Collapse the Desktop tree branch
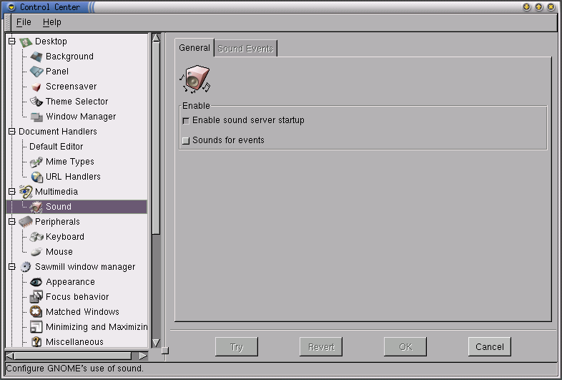Image resolution: width=562 pixels, height=380 pixels. [11, 42]
